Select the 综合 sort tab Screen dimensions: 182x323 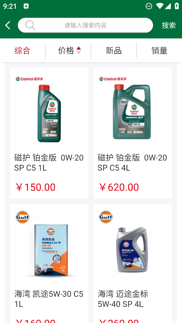click(x=22, y=51)
